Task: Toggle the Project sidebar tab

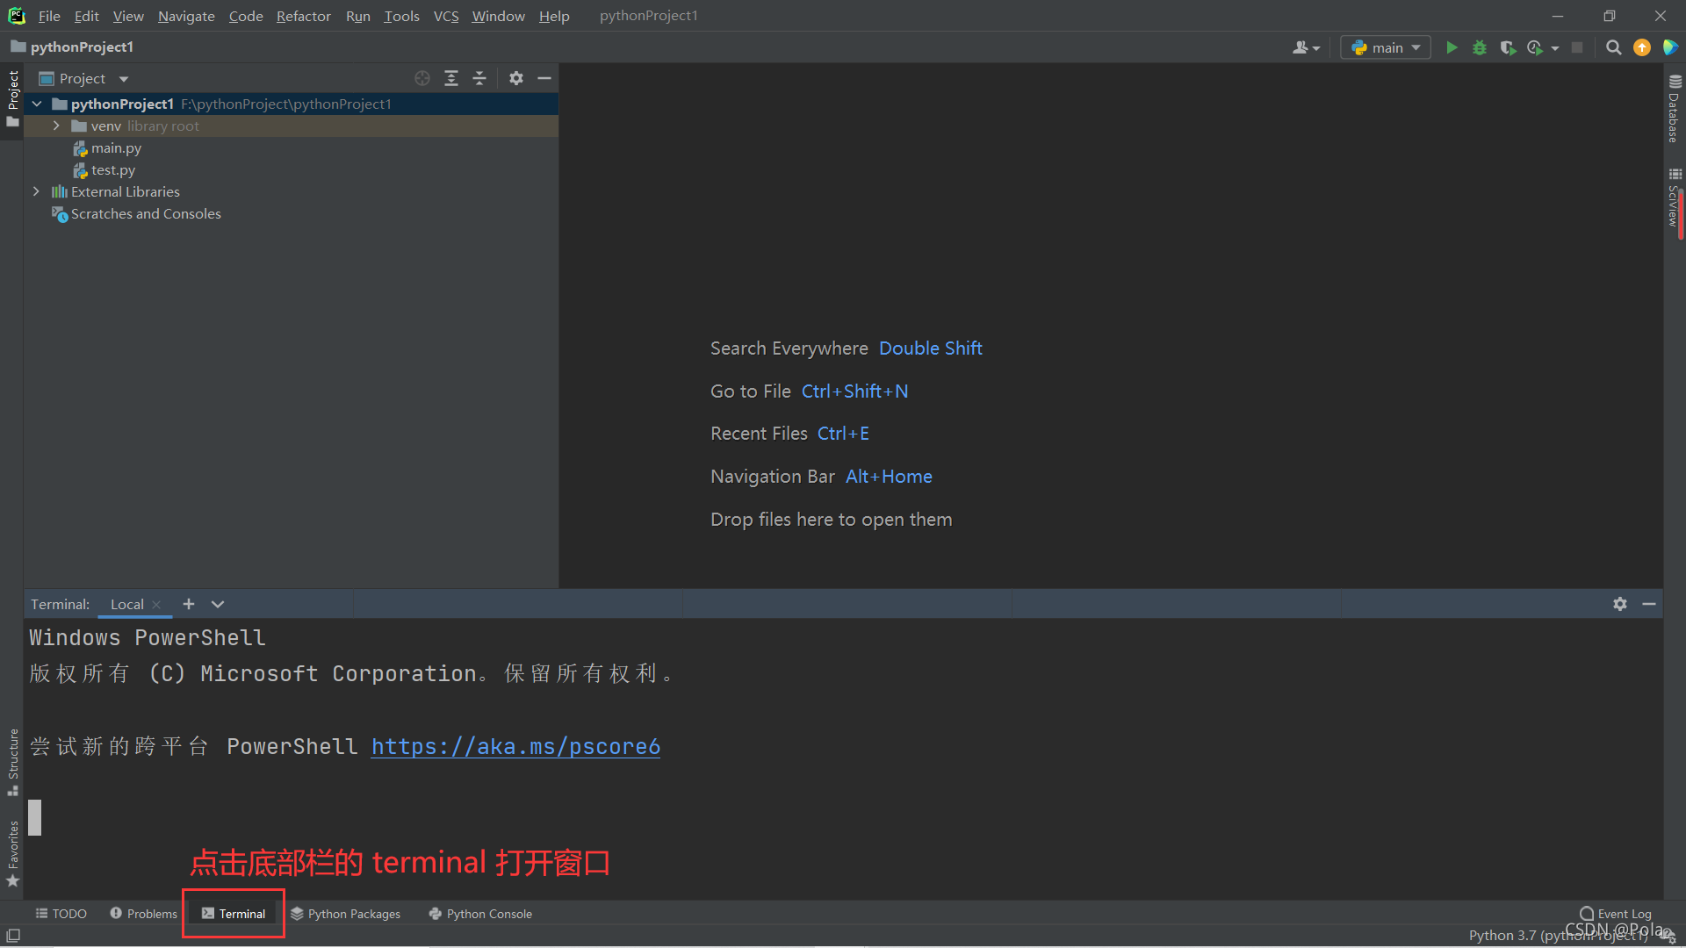Action: tap(12, 98)
